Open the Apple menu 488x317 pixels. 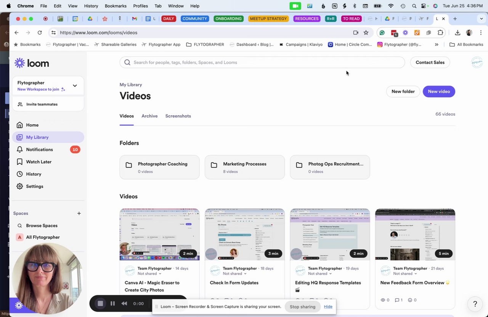[8, 6]
